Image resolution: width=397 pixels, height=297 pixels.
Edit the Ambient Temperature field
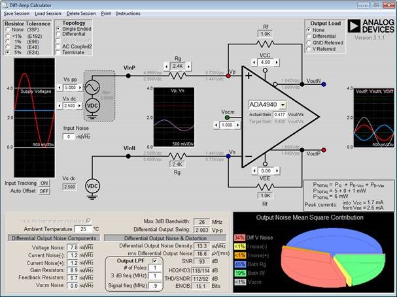pyautogui.click(x=83, y=229)
